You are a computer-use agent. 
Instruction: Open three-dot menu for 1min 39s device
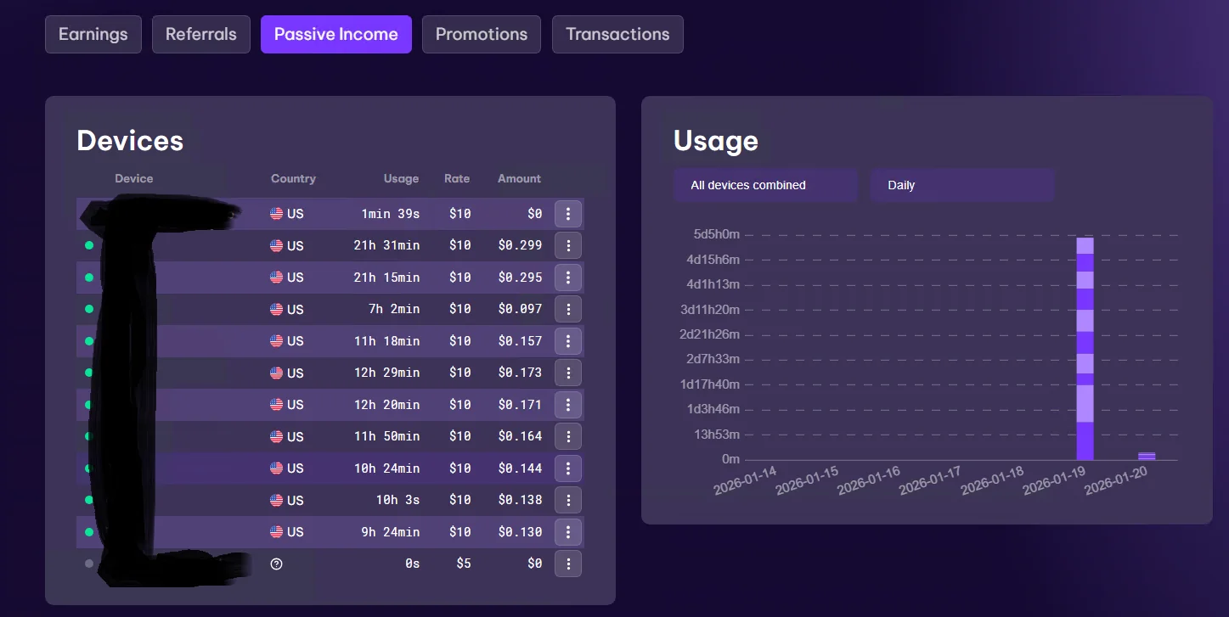pos(568,214)
